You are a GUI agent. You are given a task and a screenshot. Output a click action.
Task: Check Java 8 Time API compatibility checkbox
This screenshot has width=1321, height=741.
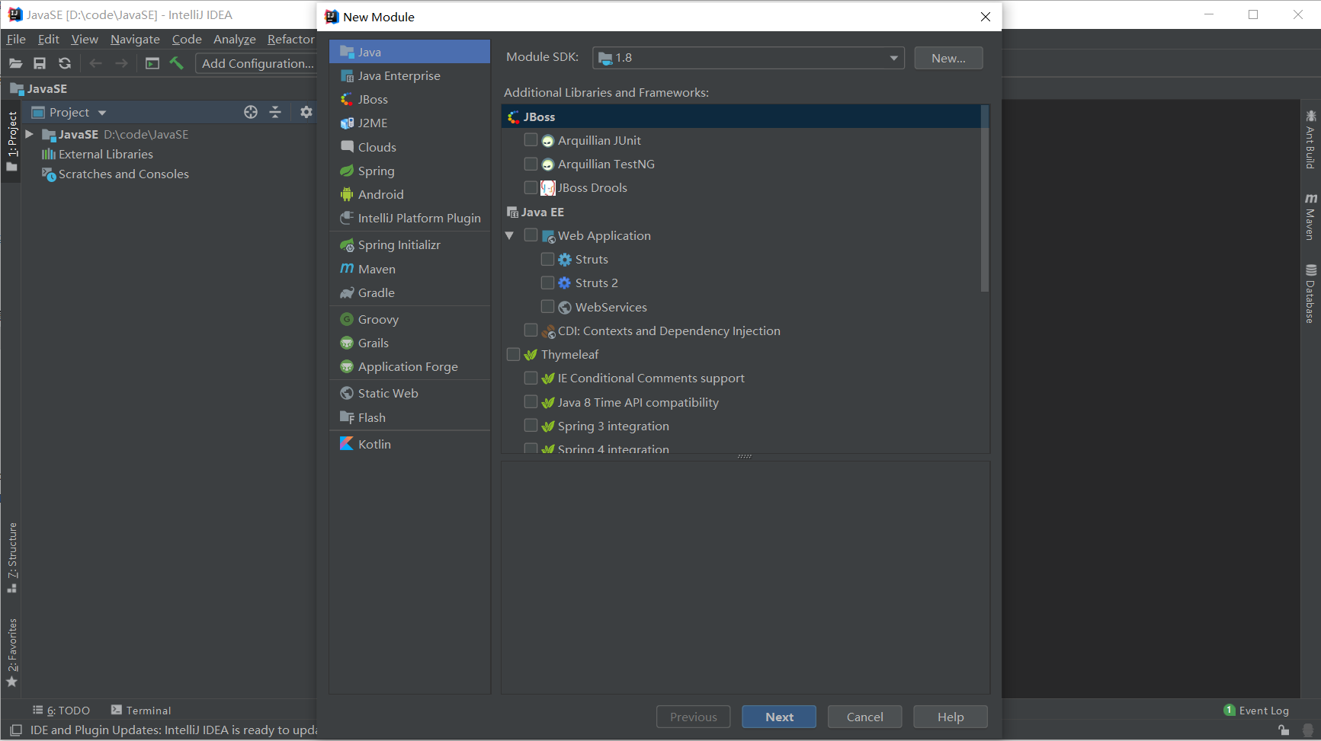531,402
